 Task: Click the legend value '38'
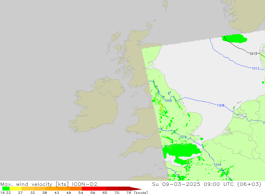[x=45, y=193]
